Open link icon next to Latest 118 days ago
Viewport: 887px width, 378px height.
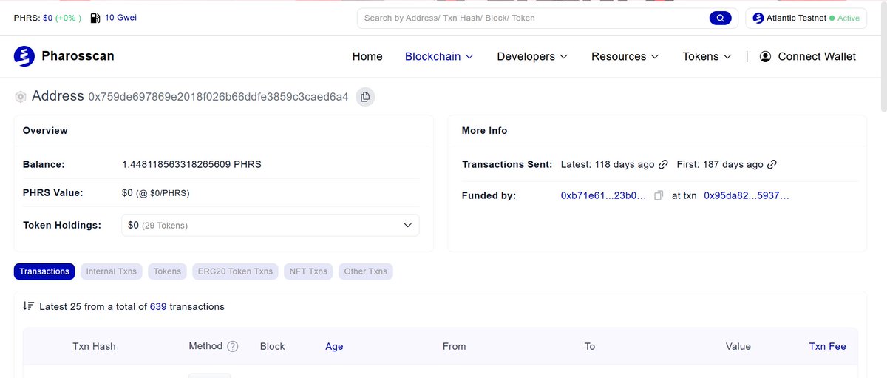pyautogui.click(x=663, y=164)
